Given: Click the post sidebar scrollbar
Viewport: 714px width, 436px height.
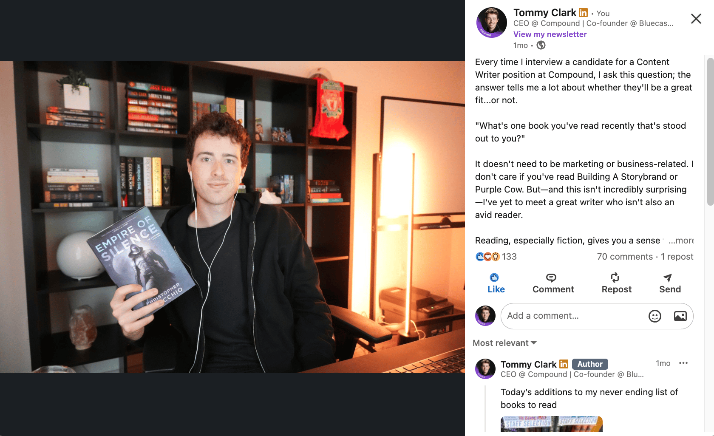Looking at the screenshot, I should (710, 132).
